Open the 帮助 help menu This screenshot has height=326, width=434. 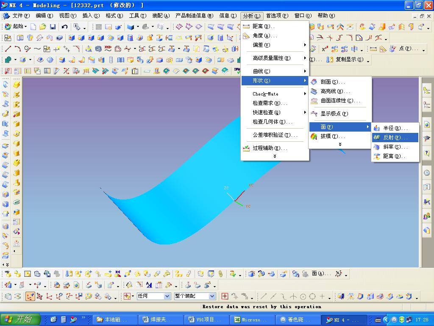click(x=326, y=16)
